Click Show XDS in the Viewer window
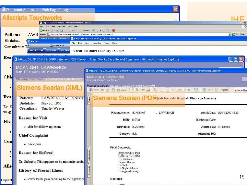 pos(57,46)
